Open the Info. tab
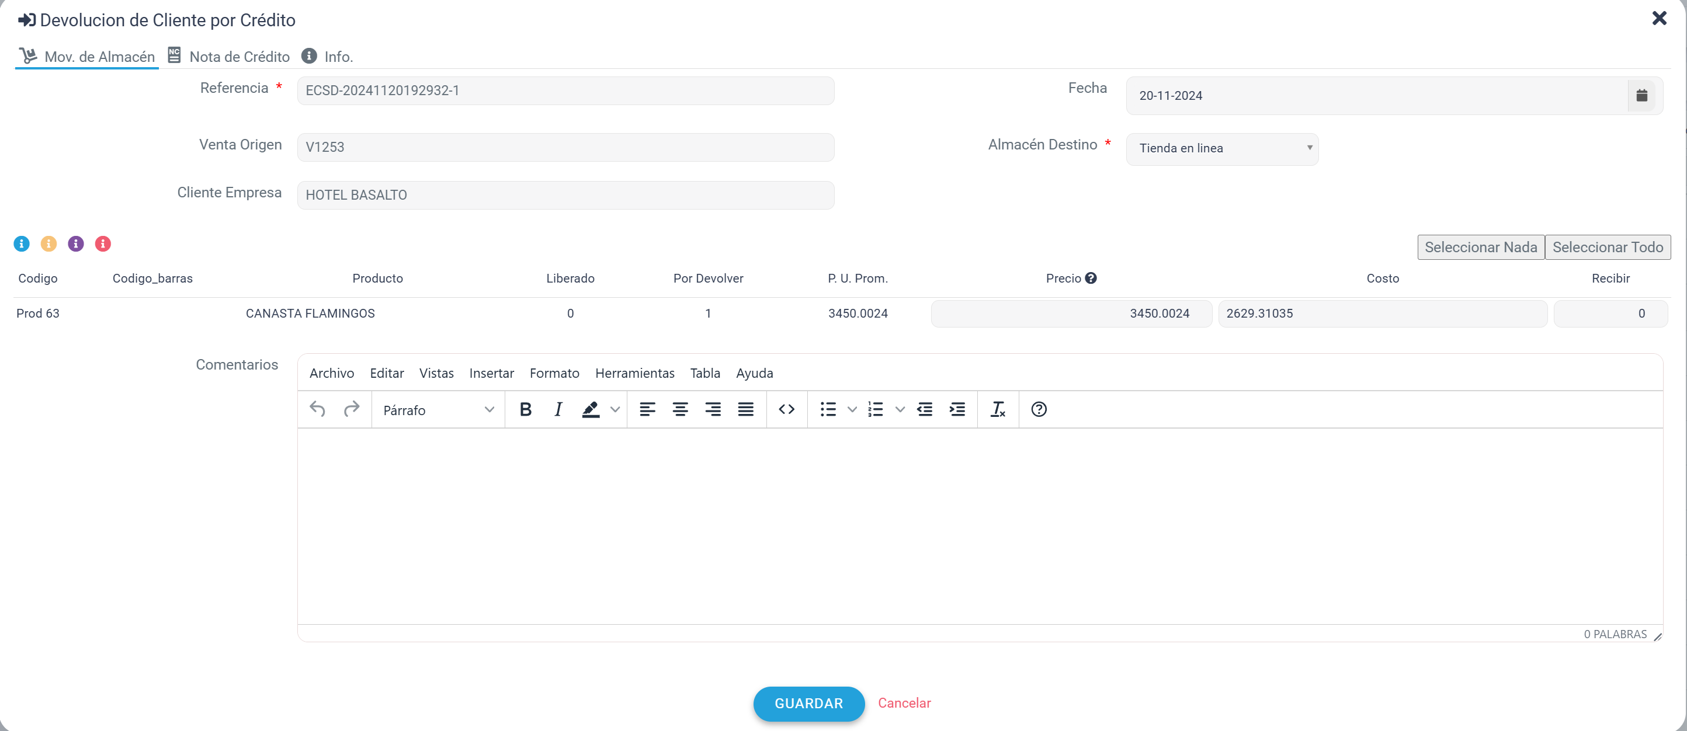The image size is (1687, 731). click(328, 56)
